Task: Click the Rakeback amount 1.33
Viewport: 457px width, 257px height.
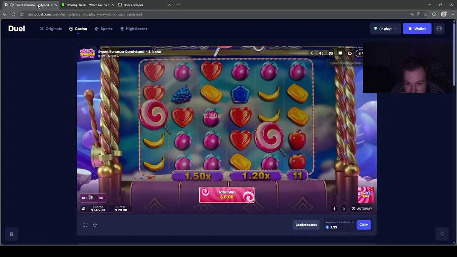Action: 333,227
